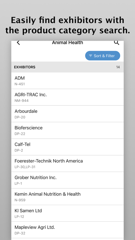Tap booth number N-451
Screen dimensions: 135x240
tap(20, 84)
